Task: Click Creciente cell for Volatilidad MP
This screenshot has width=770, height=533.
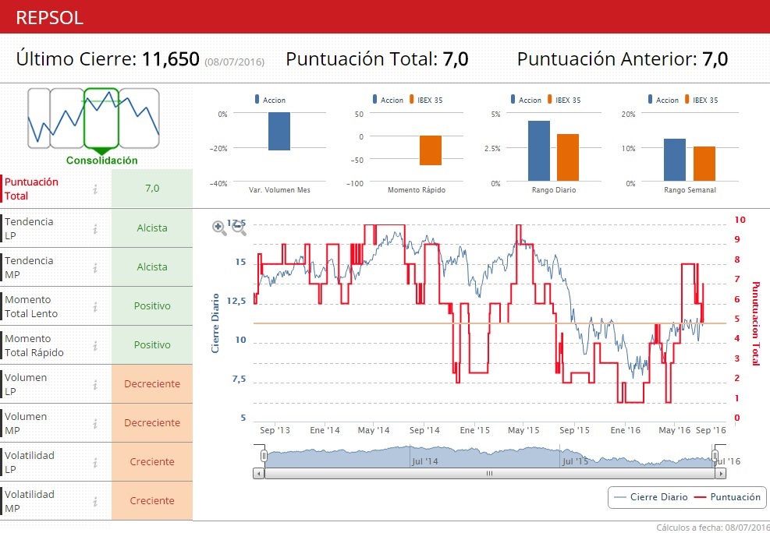Action: point(152,500)
